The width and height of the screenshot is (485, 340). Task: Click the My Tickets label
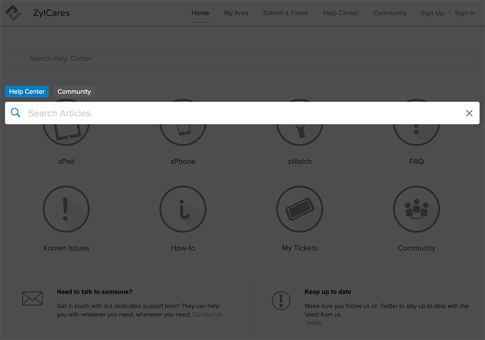300,248
